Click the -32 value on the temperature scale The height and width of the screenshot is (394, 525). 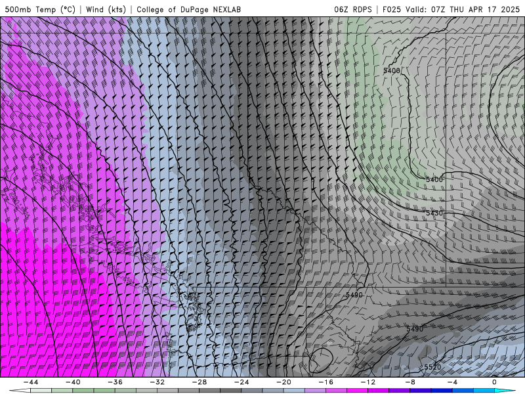[157, 382]
